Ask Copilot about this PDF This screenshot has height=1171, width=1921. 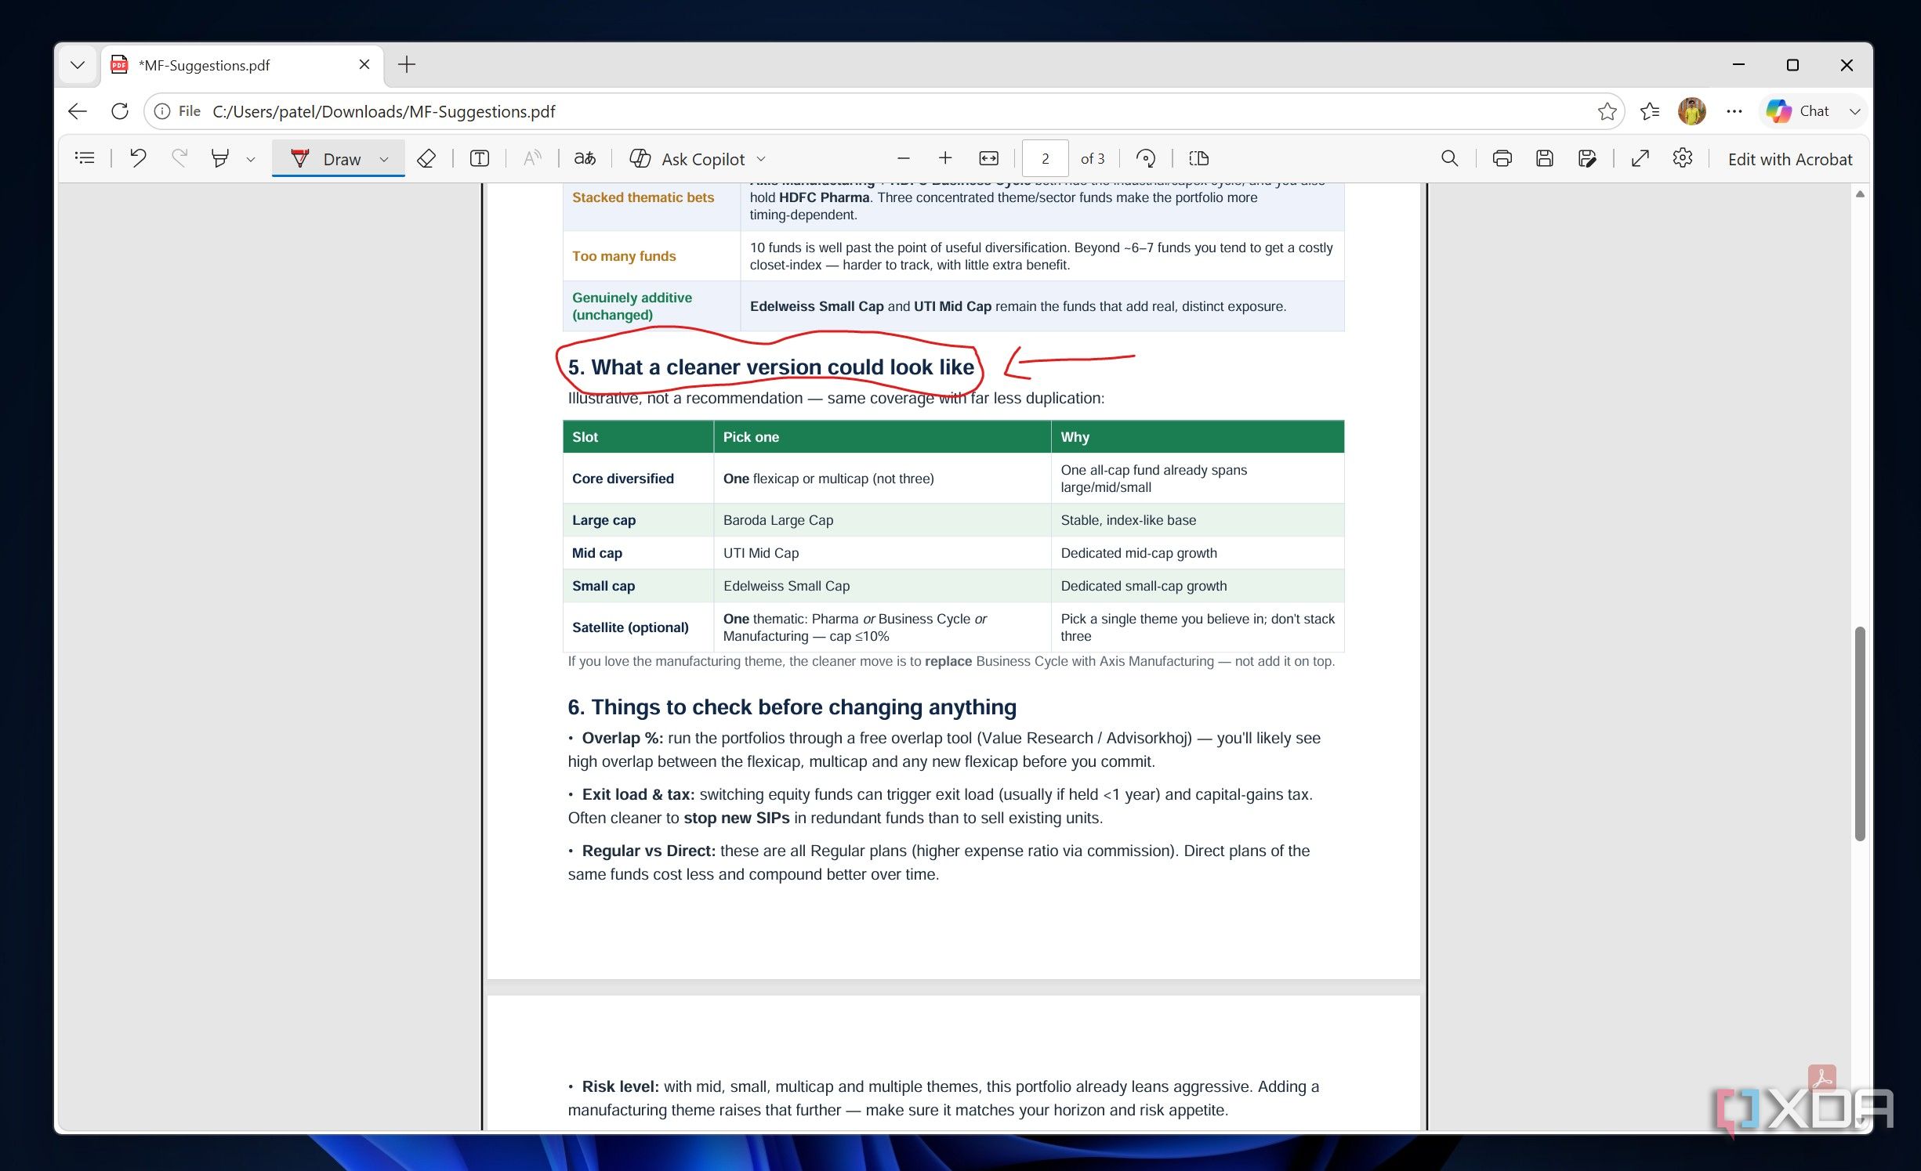tap(687, 159)
